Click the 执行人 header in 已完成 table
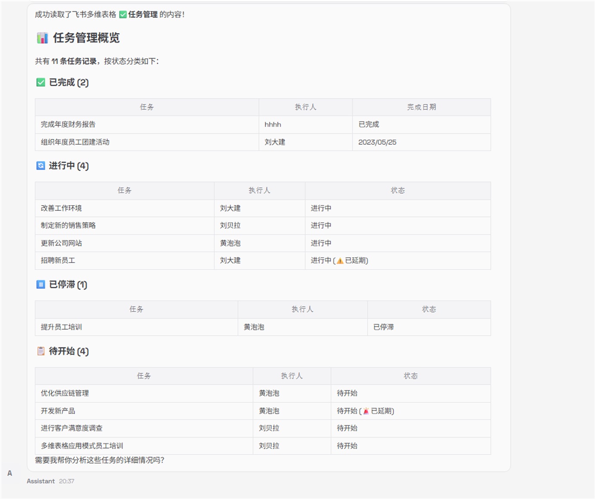Screen dimensions: 595x499 (x=305, y=107)
